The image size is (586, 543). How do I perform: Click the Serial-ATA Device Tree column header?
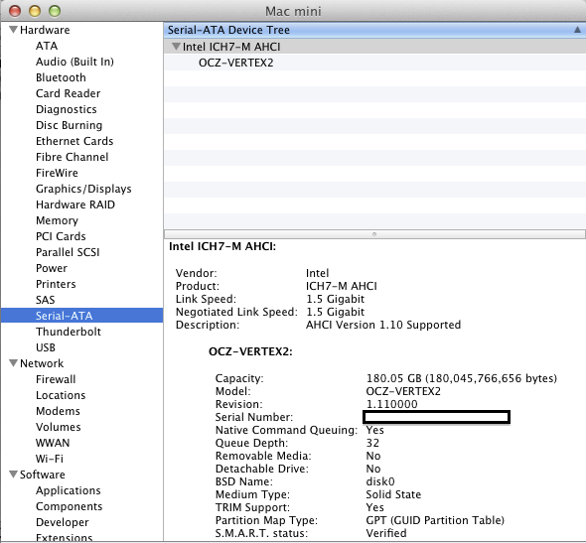click(374, 30)
